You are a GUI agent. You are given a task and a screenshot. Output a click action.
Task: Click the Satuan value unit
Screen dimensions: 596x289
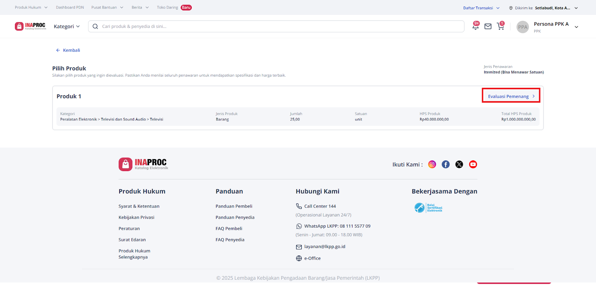click(x=358, y=119)
